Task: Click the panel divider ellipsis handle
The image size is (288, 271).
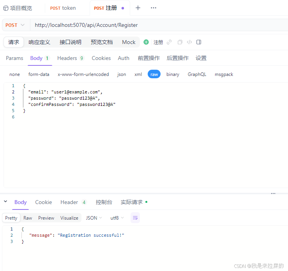Action: click(273, 194)
